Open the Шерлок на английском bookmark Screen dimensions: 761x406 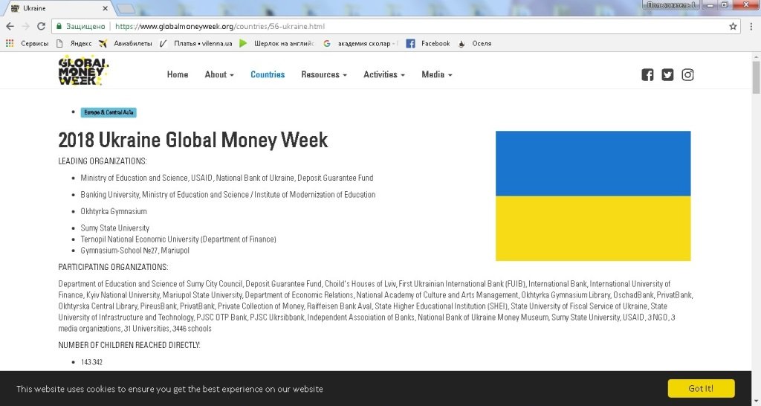pyautogui.click(x=276, y=43)
